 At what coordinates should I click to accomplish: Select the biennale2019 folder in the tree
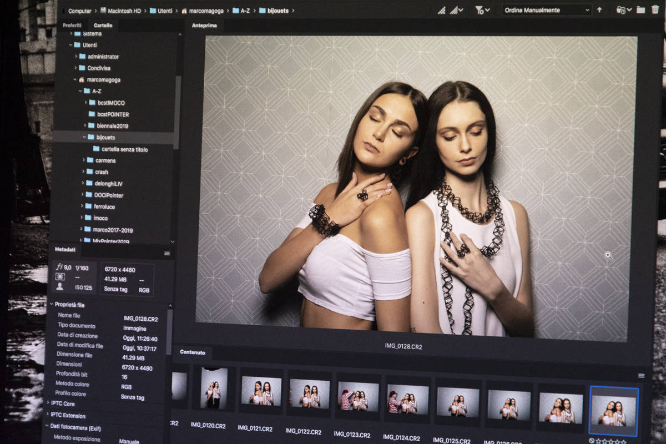pyautogui.click(x=112, y=126)
